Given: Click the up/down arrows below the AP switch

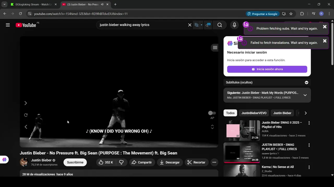Looking at the screenshot, I should click(x=212, y=127).
